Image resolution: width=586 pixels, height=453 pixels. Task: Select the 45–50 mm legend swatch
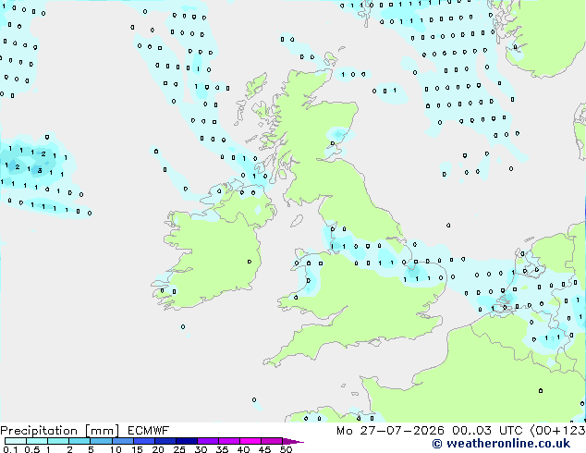point(272,441)
